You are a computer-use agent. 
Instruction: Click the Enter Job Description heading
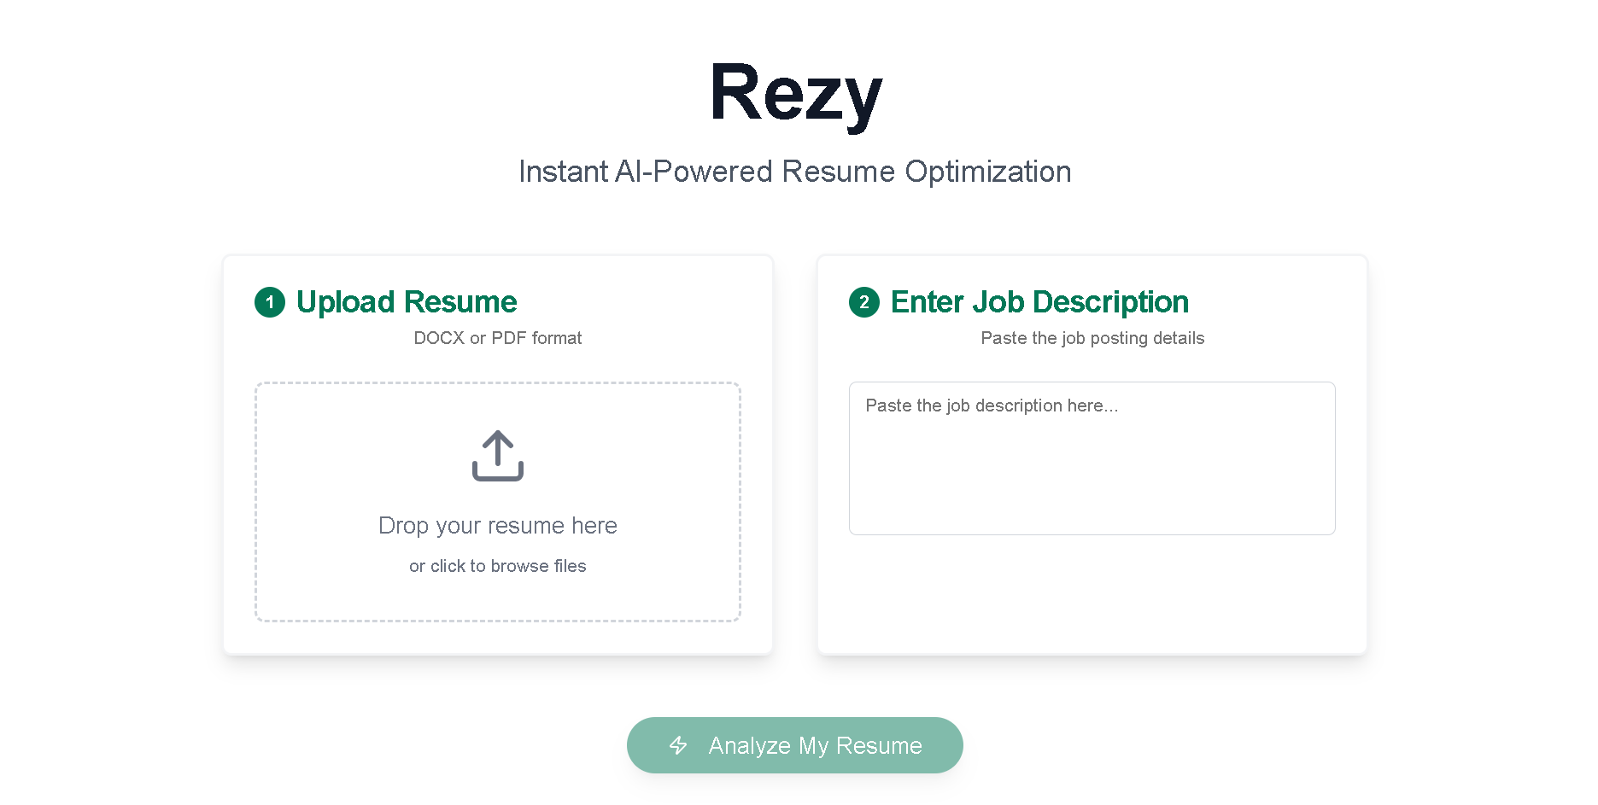point(1039,302)
